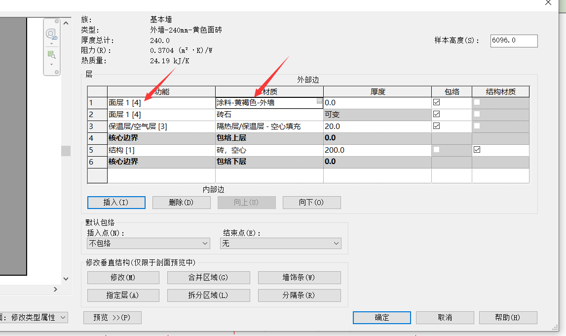Expand the steering wheel dropdown arrow
566x336 pixels.
51,43
